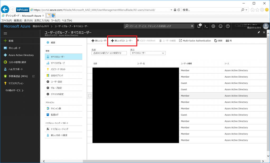
Task: Click 新しいゲスト ユーザー button
Action: point(122,41)
